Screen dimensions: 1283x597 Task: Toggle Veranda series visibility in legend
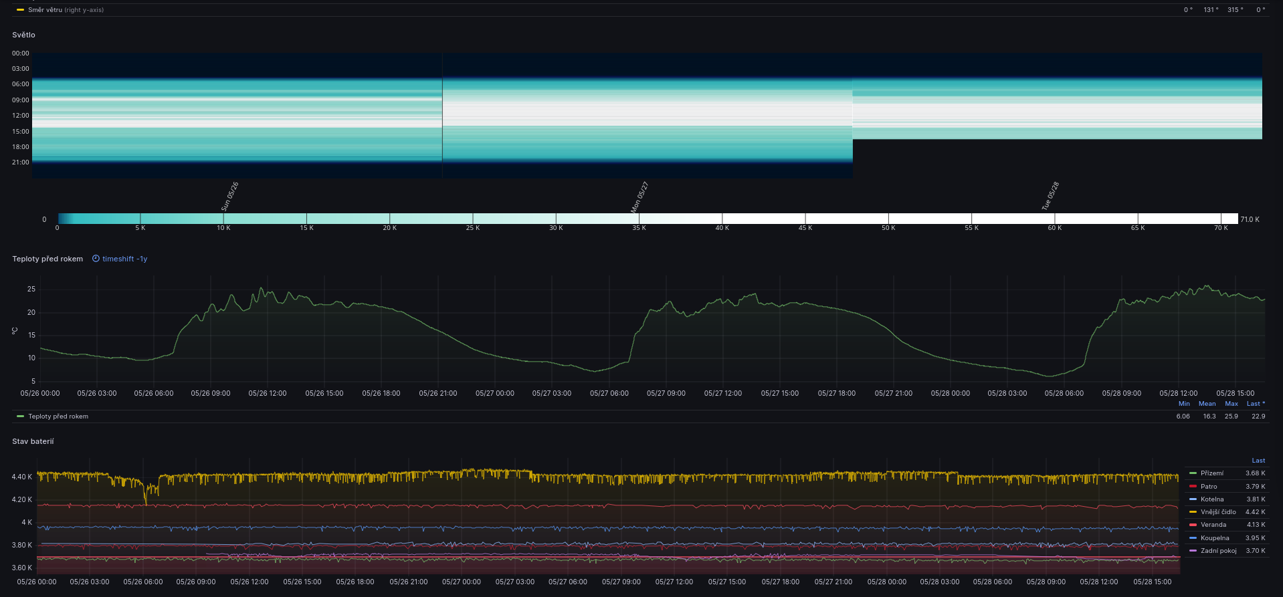(1213, 525)
